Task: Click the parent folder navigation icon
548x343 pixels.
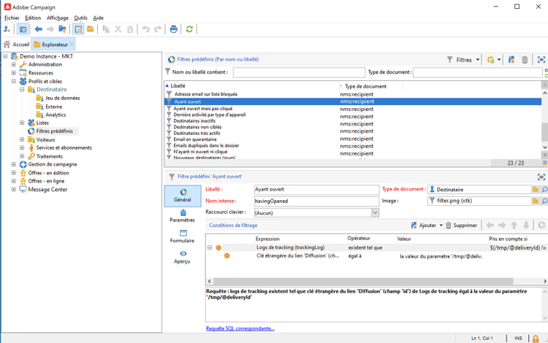Action: 62,29
